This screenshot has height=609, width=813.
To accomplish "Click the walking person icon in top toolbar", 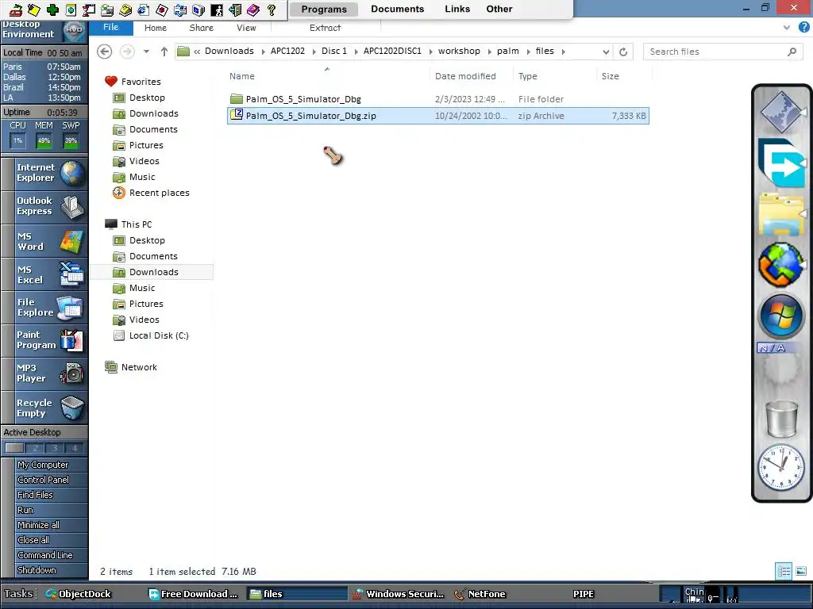I will click(217, 10).
